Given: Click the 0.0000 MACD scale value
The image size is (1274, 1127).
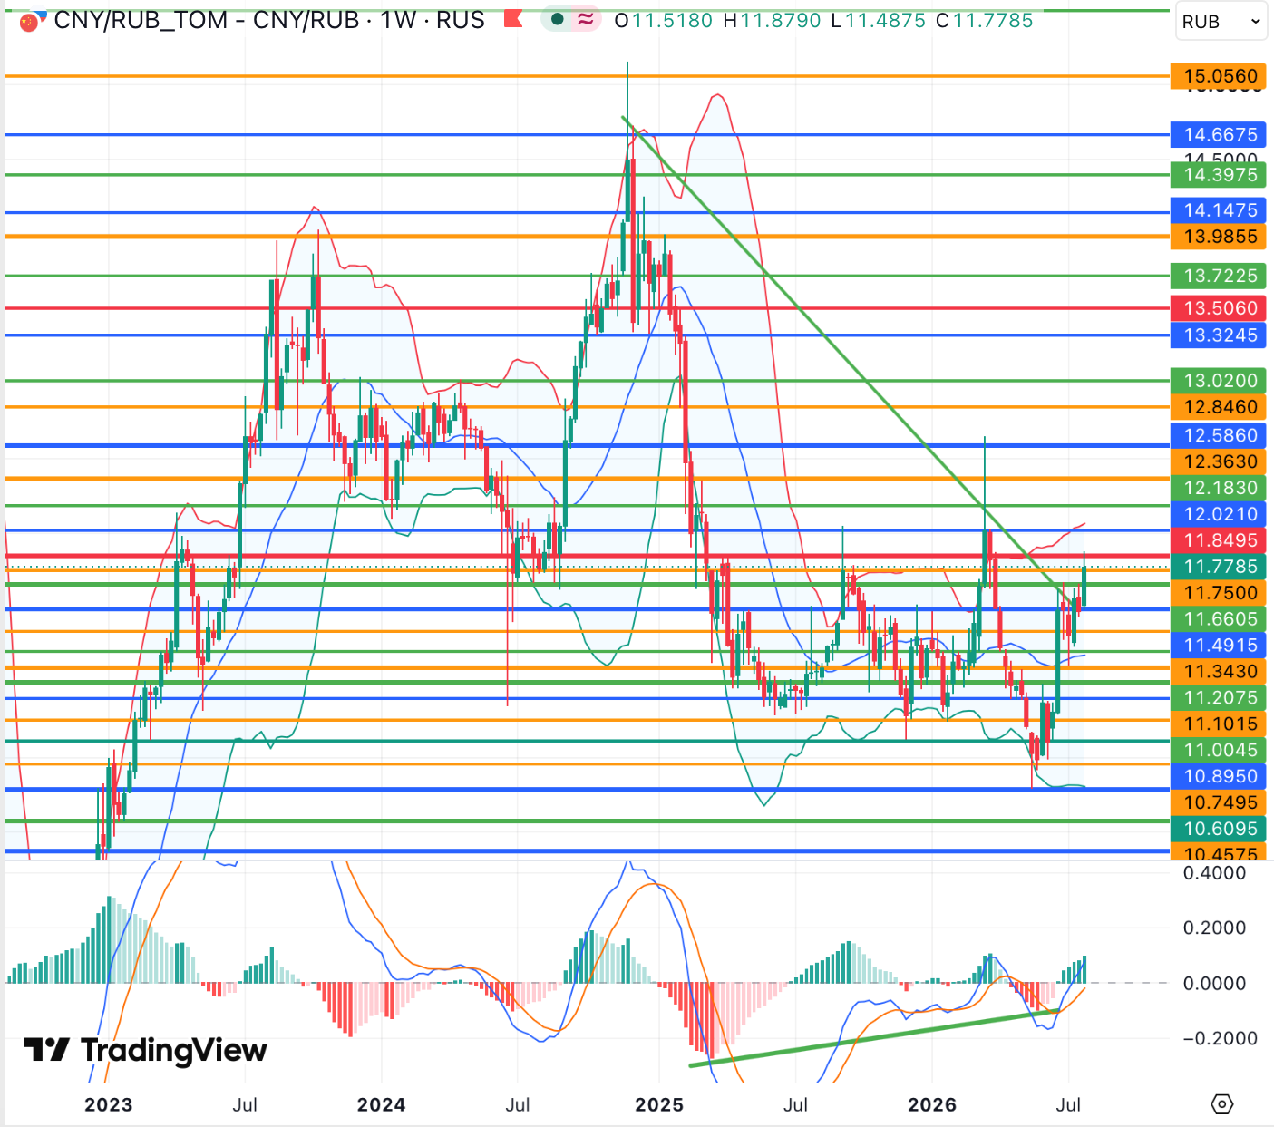Looking at the screenshot, I should (x=1215, y=983).
